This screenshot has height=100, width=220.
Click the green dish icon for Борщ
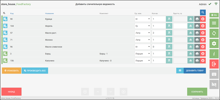pyautogui.click(x=5, y=54)
